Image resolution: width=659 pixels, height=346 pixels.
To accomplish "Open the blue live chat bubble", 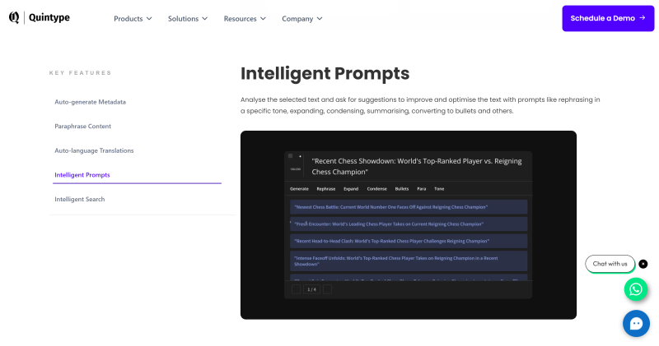I will 636,323.
